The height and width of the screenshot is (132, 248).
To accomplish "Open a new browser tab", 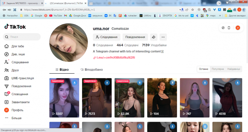I will point(91,3).
